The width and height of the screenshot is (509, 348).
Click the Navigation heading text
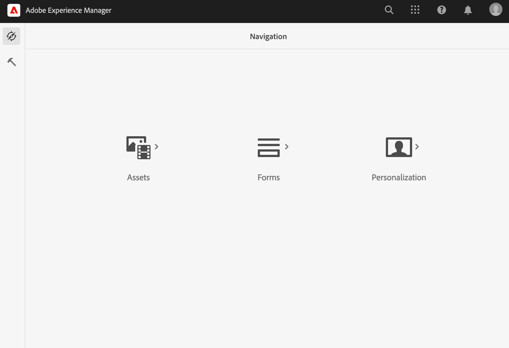268,37
